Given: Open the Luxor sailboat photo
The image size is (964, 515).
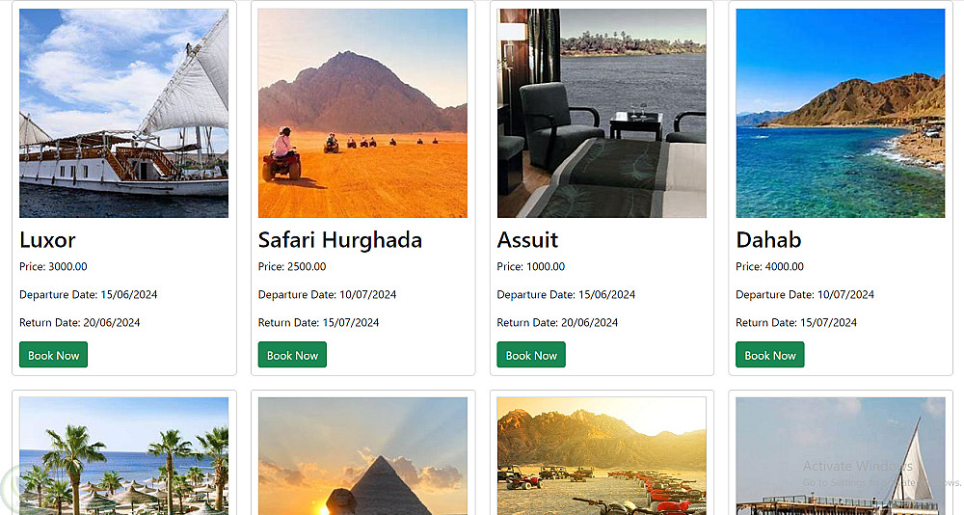Looking at the screenshot, I should click(123, 113).
